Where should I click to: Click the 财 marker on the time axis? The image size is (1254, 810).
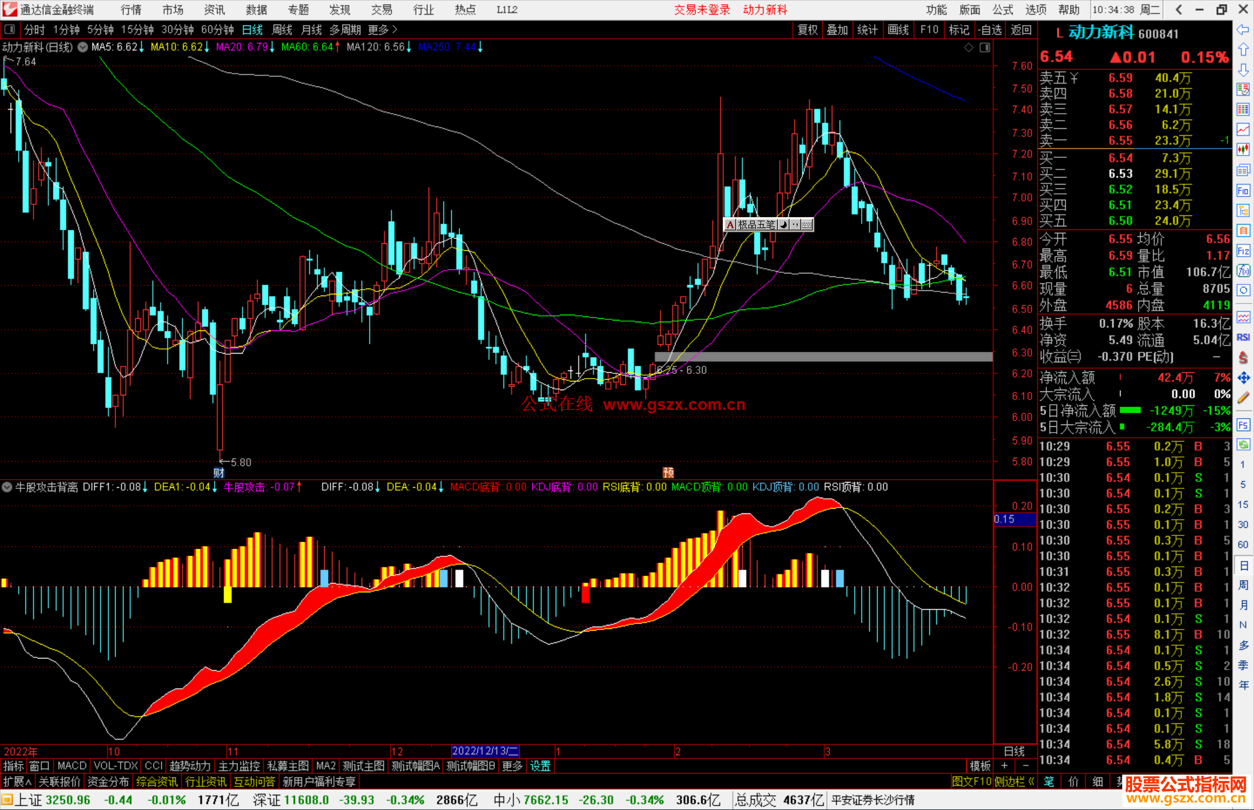(218, 473)
